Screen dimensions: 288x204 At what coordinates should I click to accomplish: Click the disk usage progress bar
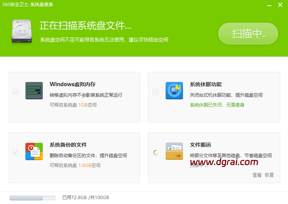33,198
